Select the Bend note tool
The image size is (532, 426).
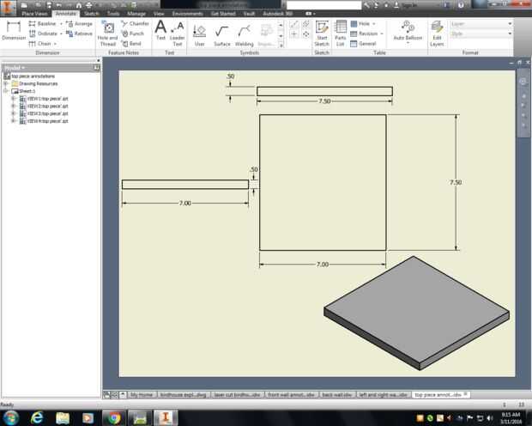coord(131,44)
